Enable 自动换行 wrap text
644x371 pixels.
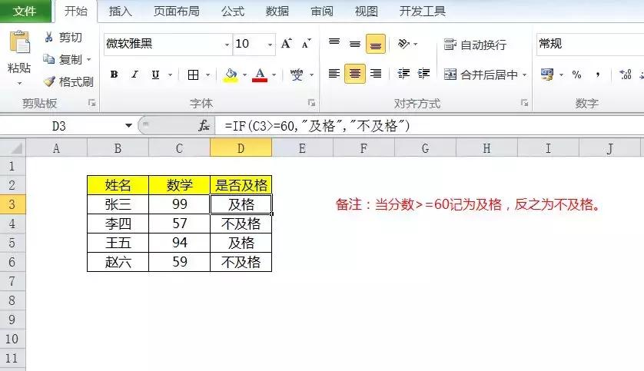pyautogui.click(x=475, y=45)
